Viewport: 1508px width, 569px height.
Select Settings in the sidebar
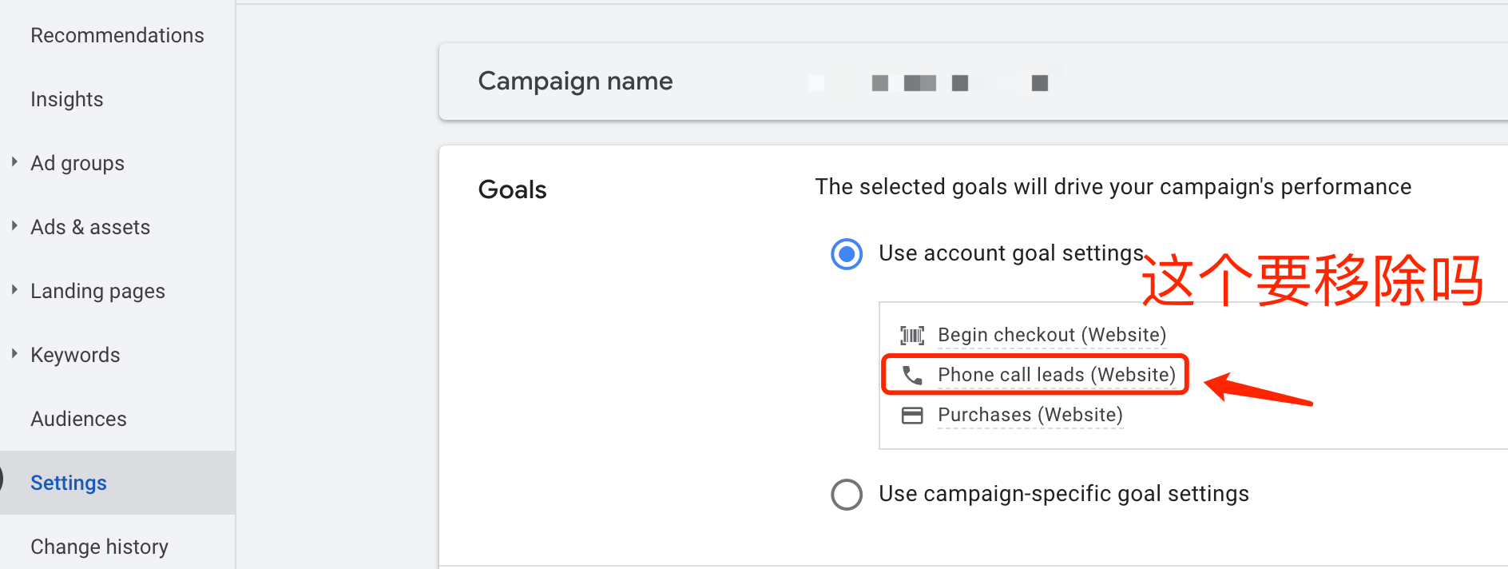pos(69,482)
